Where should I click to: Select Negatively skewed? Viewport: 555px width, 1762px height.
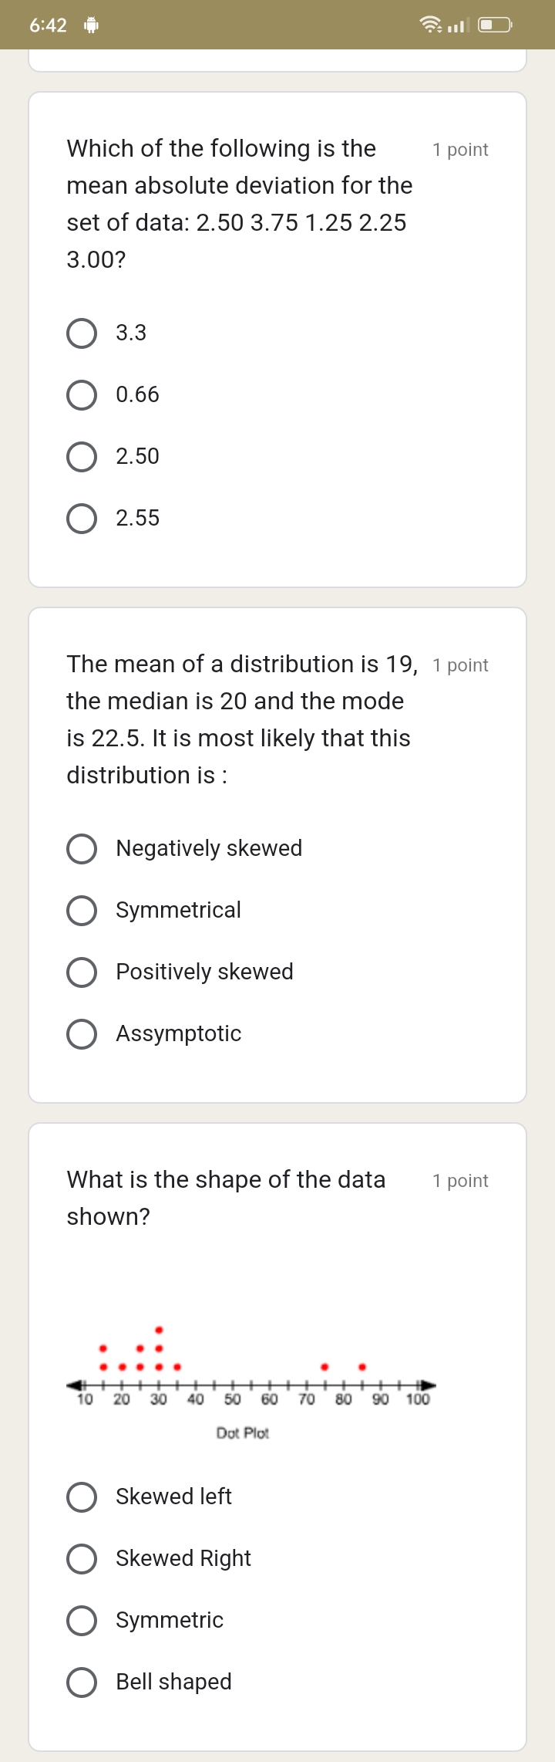pyautogui.click(x=81, y=848)
